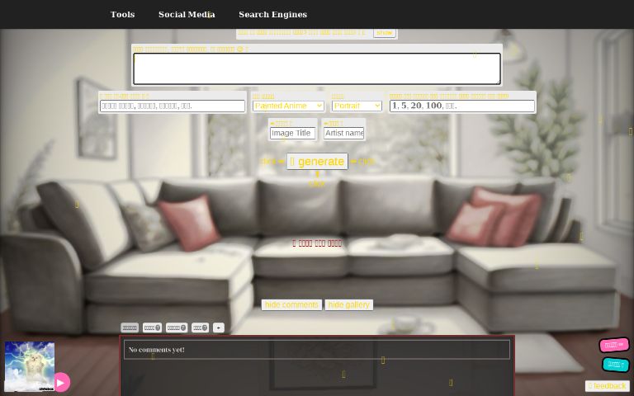Click the plus tab above comments
634x396 pixels.
tap(218, 328)
